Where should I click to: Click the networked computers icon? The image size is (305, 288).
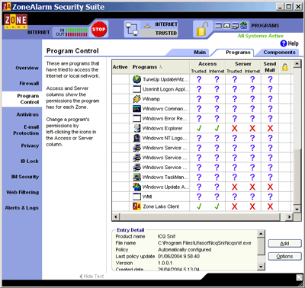[x=132, y=29]
